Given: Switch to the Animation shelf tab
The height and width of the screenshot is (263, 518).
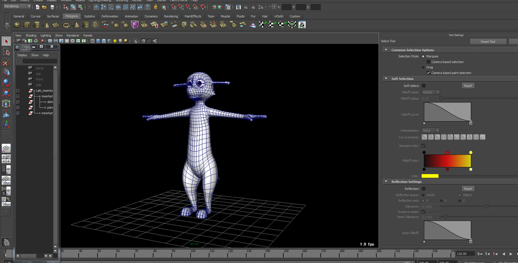Looking at the screenshot, I should (x=132, y=16).
